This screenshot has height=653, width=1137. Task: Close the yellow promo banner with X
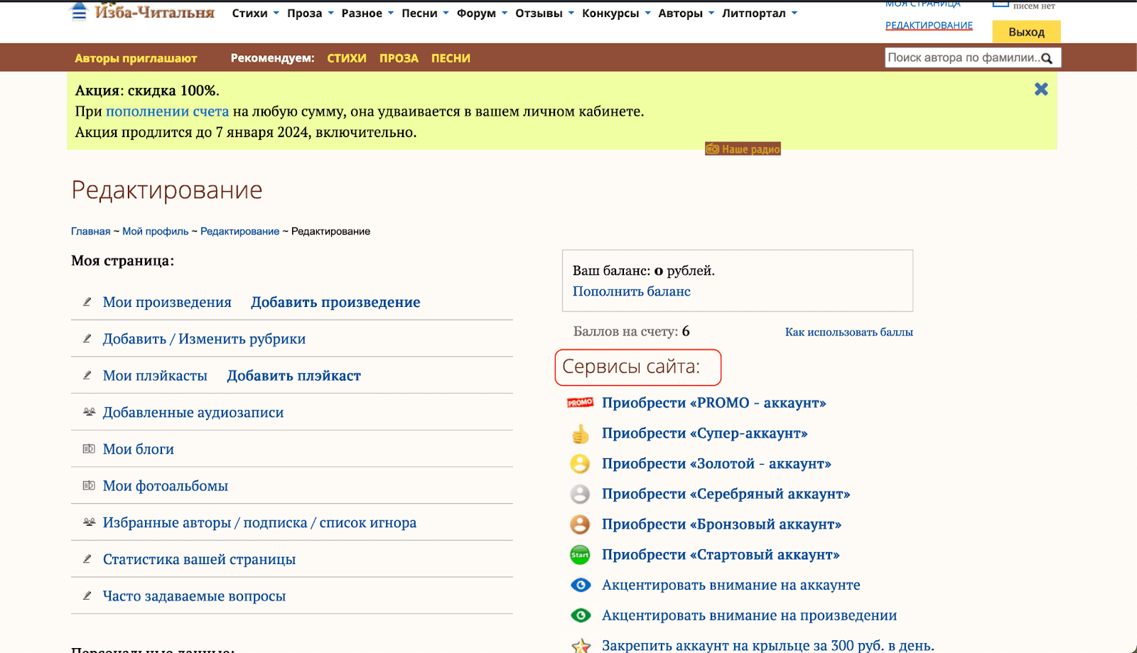(x=1041, y=89)
